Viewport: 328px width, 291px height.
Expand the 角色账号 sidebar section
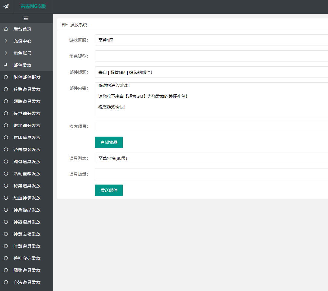(22, 53)
